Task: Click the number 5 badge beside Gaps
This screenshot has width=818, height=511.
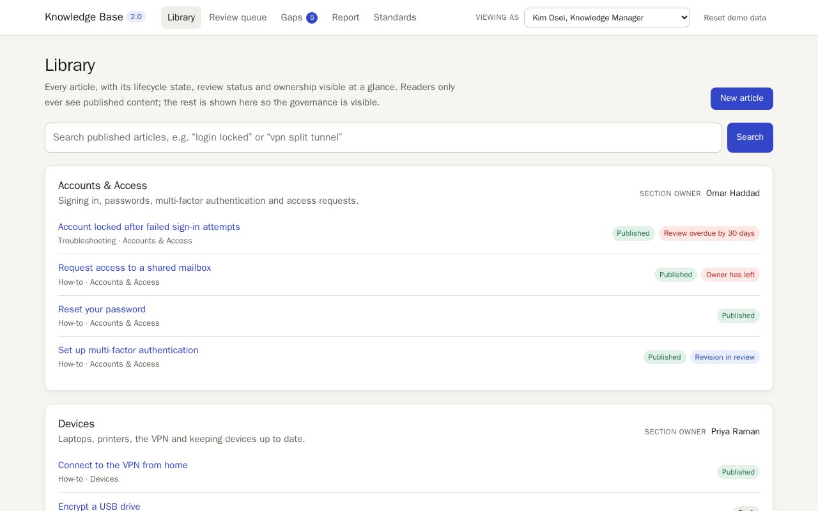Action: pos(312,18)
